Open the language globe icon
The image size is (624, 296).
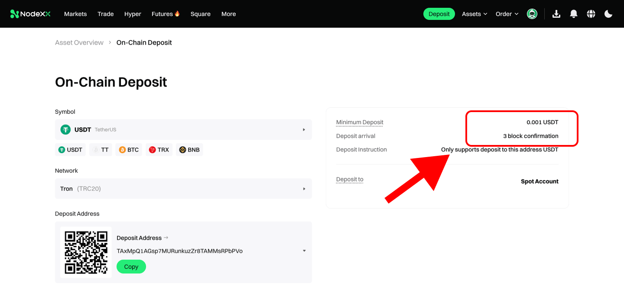[591, 14]
